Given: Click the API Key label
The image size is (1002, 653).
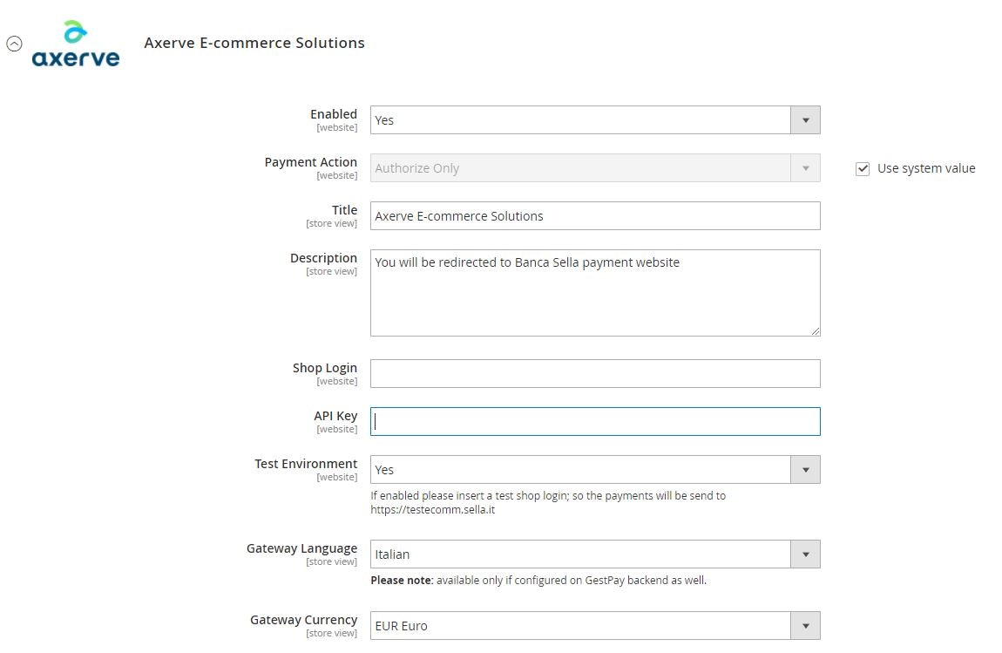Looking at the screenshot, I should click(x=335, y=416).
